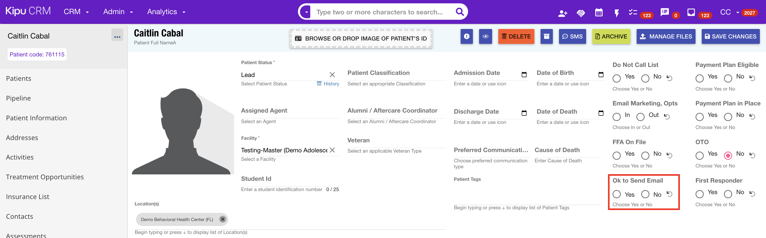This screenshot has width=766, height=238.
Task: Remove Demo Behavioral Health Center location chip
Action: (x=222, y=219)
